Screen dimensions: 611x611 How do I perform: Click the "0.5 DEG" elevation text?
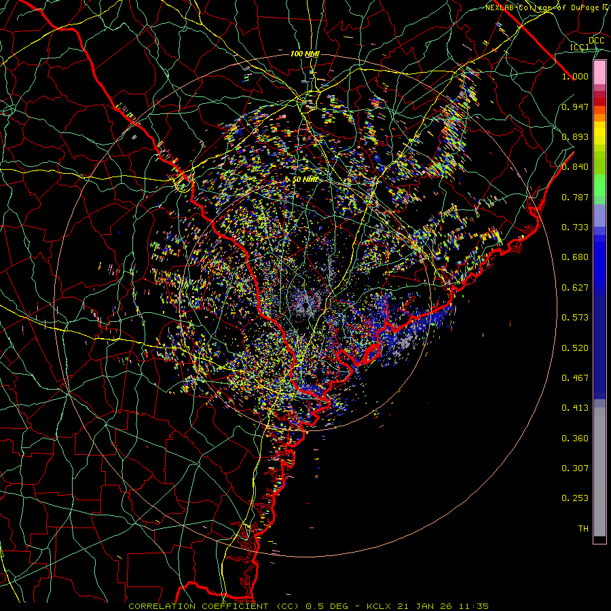click(x=326, y=606)
